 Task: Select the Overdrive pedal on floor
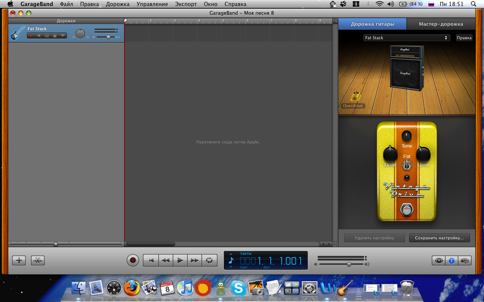355,96
